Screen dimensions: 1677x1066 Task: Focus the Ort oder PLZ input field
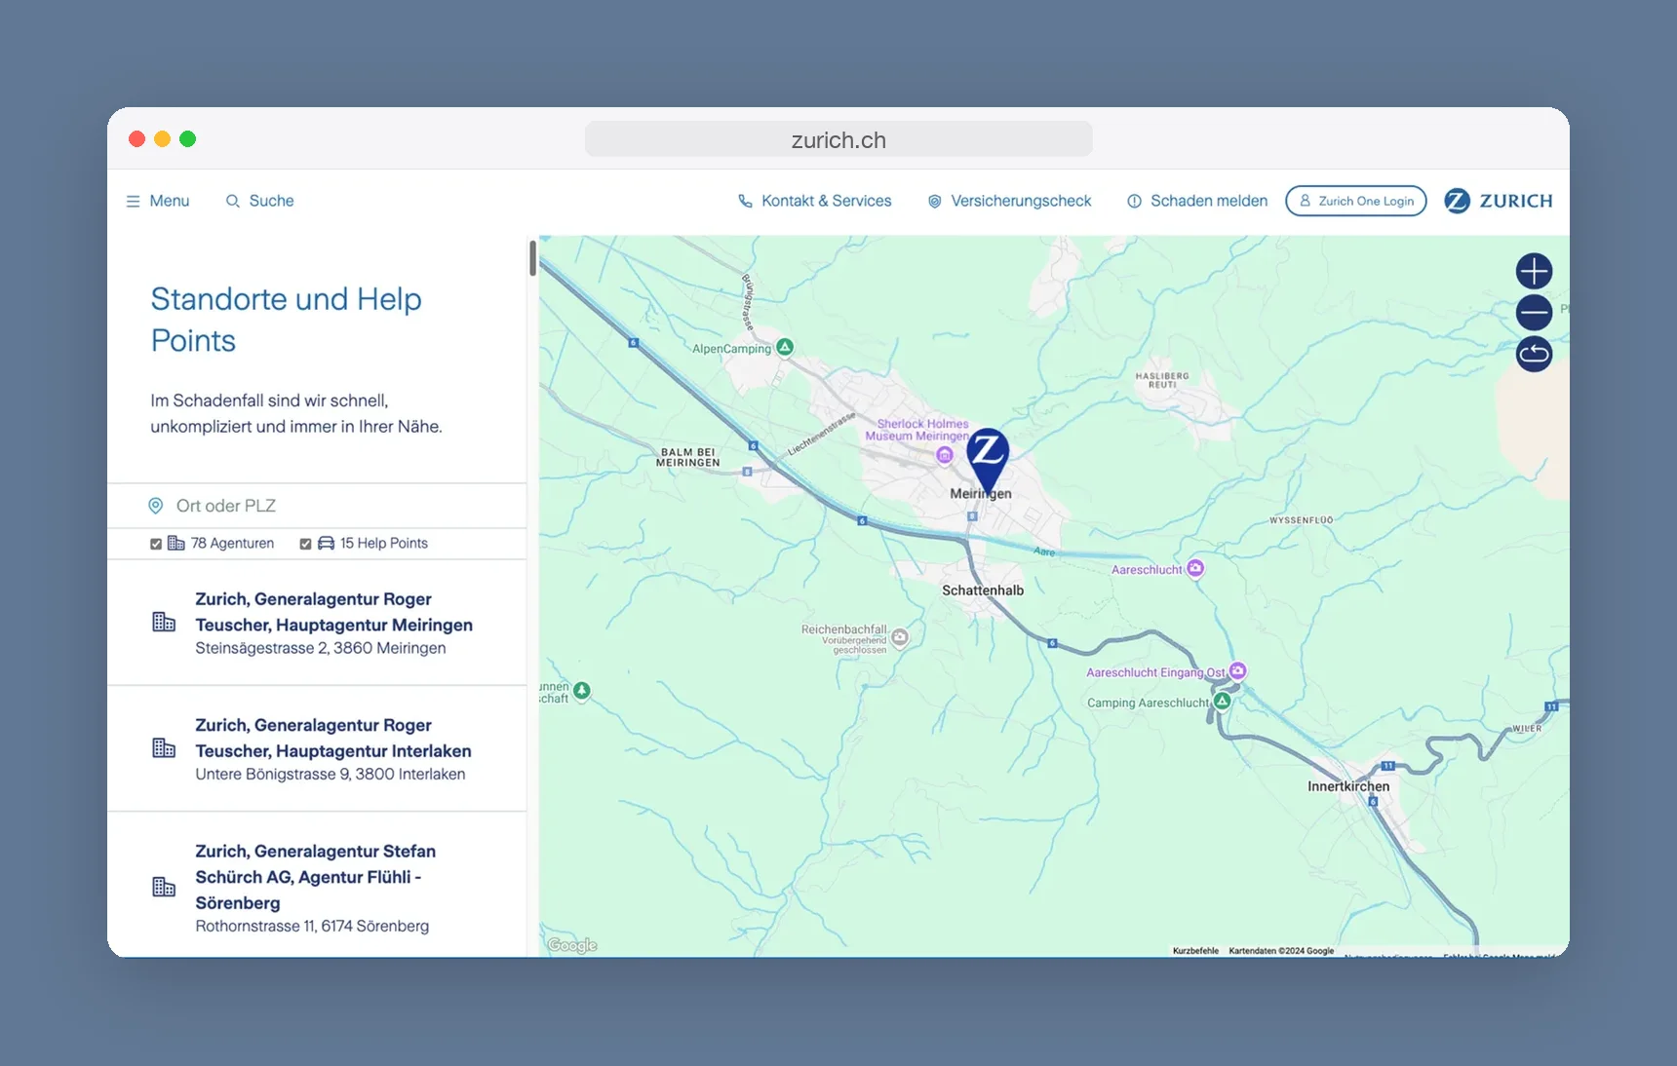[317, 506]
